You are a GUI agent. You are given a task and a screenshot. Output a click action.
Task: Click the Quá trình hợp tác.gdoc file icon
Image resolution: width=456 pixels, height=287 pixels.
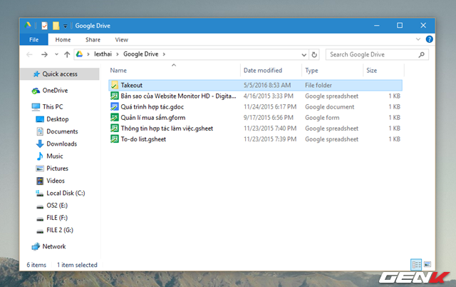point(115,106)
